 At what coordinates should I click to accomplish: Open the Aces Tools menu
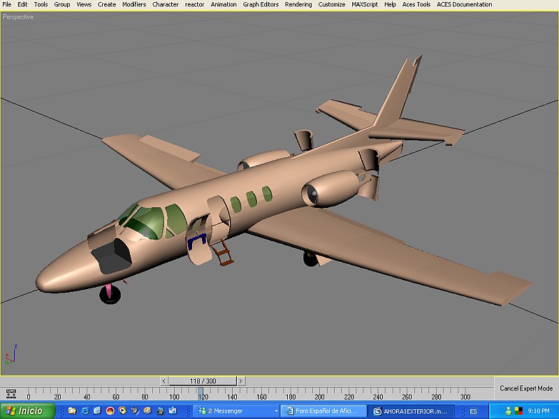pyautogui.click(x=416, y=4)
